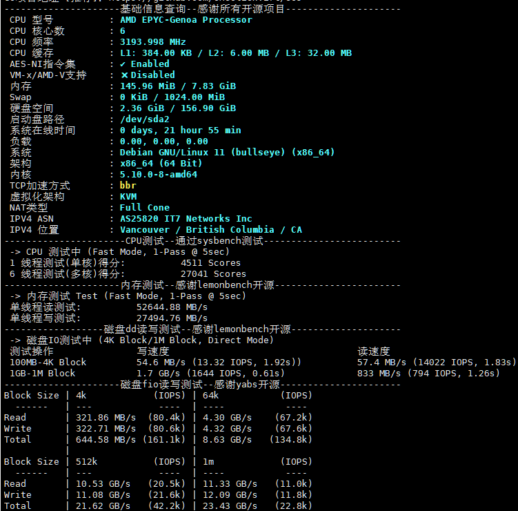
Task: Click the 1GB-1M Block row label
Action: (x=42, y=373)
